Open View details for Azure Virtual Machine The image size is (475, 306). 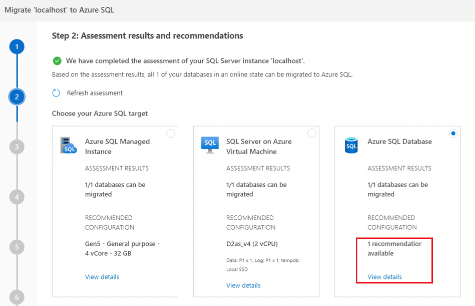[243, 285]
